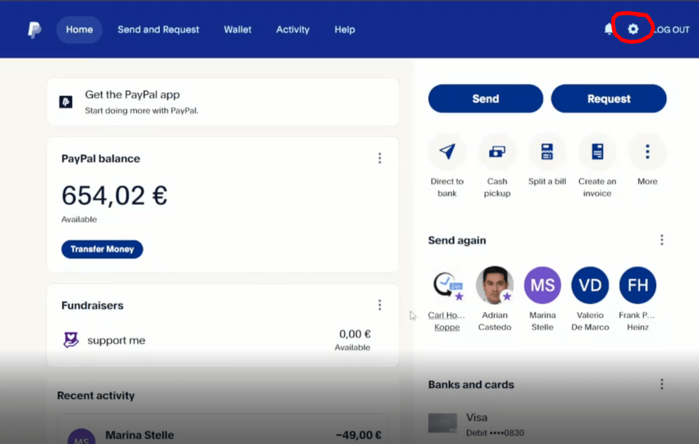
Task: Click the -49,00 € transaction amount
Action: coord(358,435)
